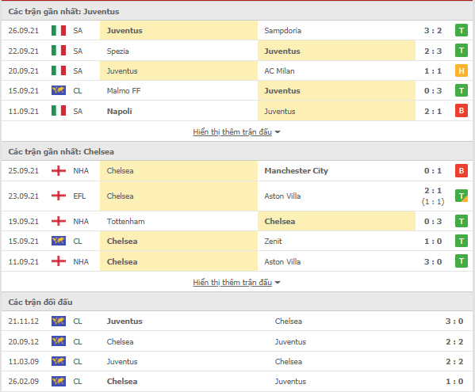Image resolution: width=475 pixels, height=392 pixels.
Task: Open the Tottenham team name
Action: pyautogui.click(x=126, y=222)
